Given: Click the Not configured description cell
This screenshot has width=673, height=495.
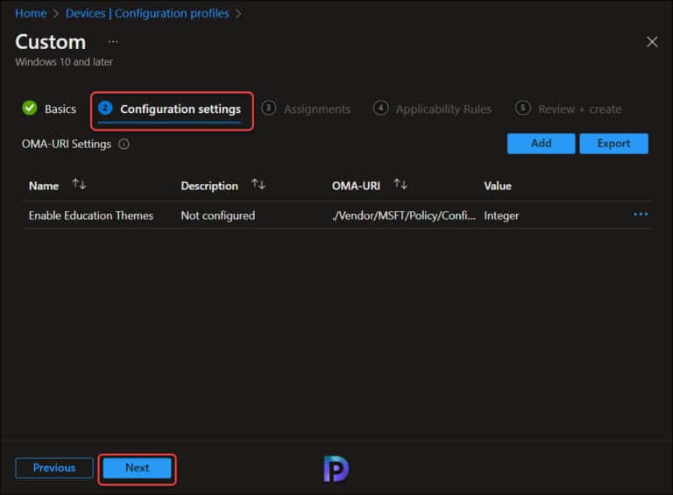Looking at the screenshot, I should [218, 216].
